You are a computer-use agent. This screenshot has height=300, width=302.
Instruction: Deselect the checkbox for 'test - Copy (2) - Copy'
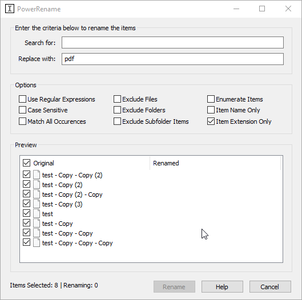27,193
